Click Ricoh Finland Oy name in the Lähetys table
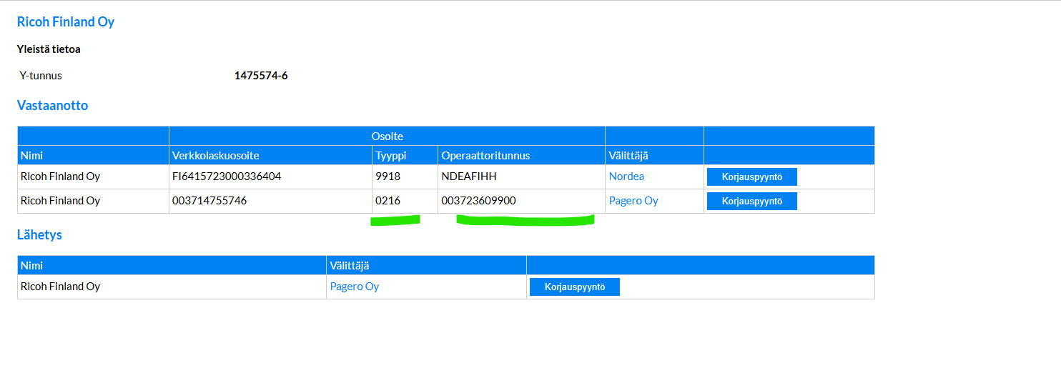This screenshot has width=1061, height=368. 60,287
